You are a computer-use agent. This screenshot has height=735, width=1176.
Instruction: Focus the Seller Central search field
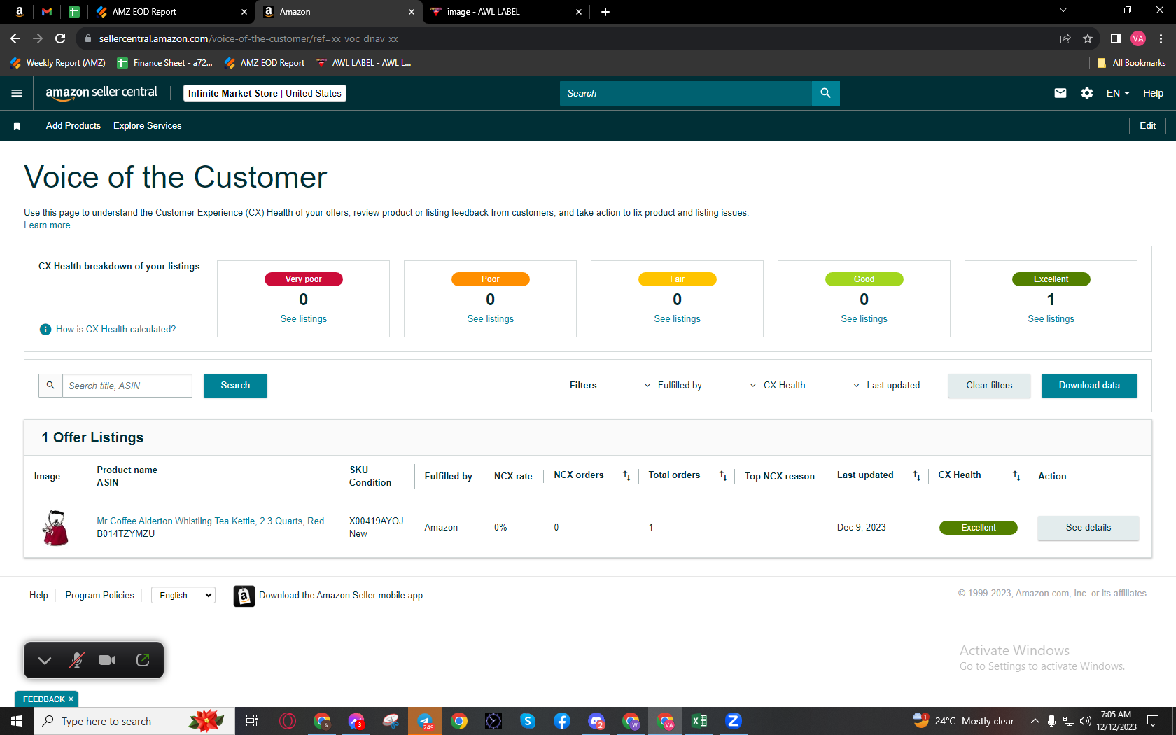coord(686,93)
